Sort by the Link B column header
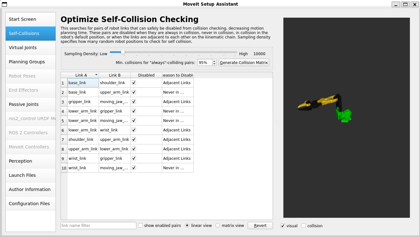The image size is (420, 237). click(x=115, y=75)
